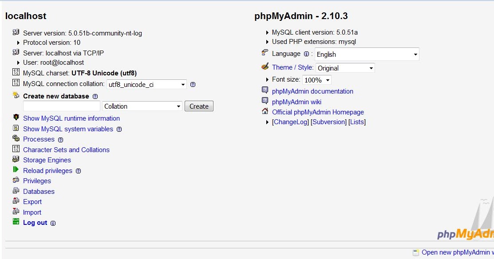Click the phpMyAdmin wiki icon

click(265, 101)
